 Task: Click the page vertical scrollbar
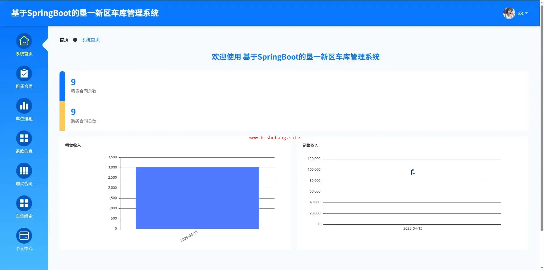pos(542,118)
